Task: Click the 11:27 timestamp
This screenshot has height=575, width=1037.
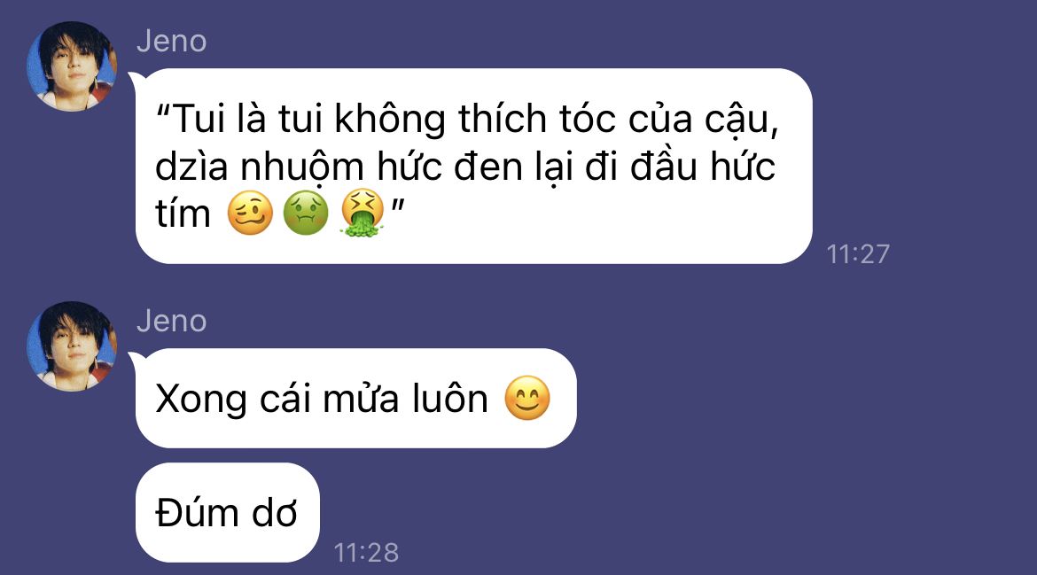Action: (x=859, y=253)
